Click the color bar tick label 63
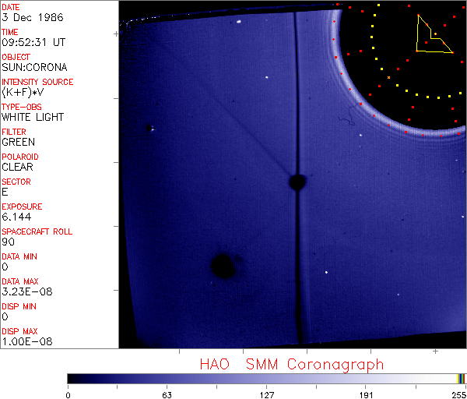The image size is (467, 399). pyautogui.click(x=167, y=395)
